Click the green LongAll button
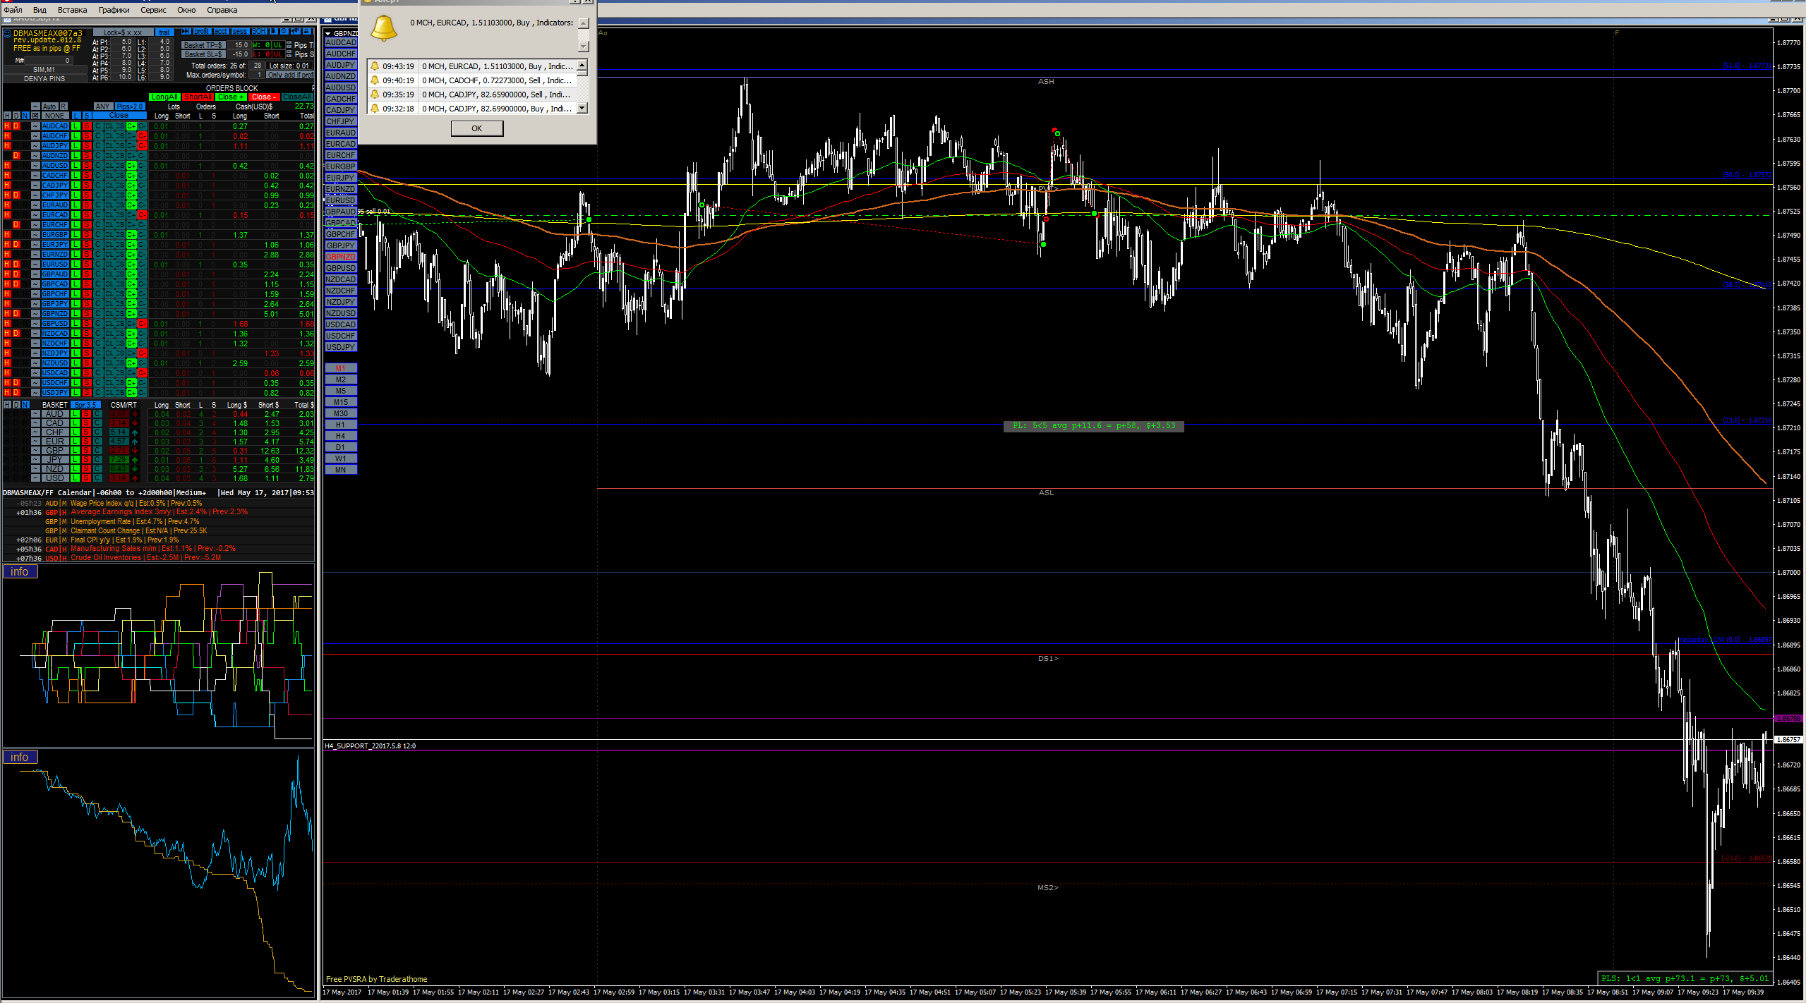Viewport: 1806px width, 1003px height. click(x=164, y=97)
